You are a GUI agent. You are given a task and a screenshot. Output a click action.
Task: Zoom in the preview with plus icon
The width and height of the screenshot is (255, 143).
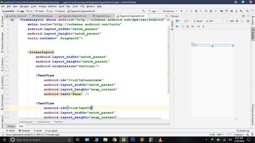(237, 21)
